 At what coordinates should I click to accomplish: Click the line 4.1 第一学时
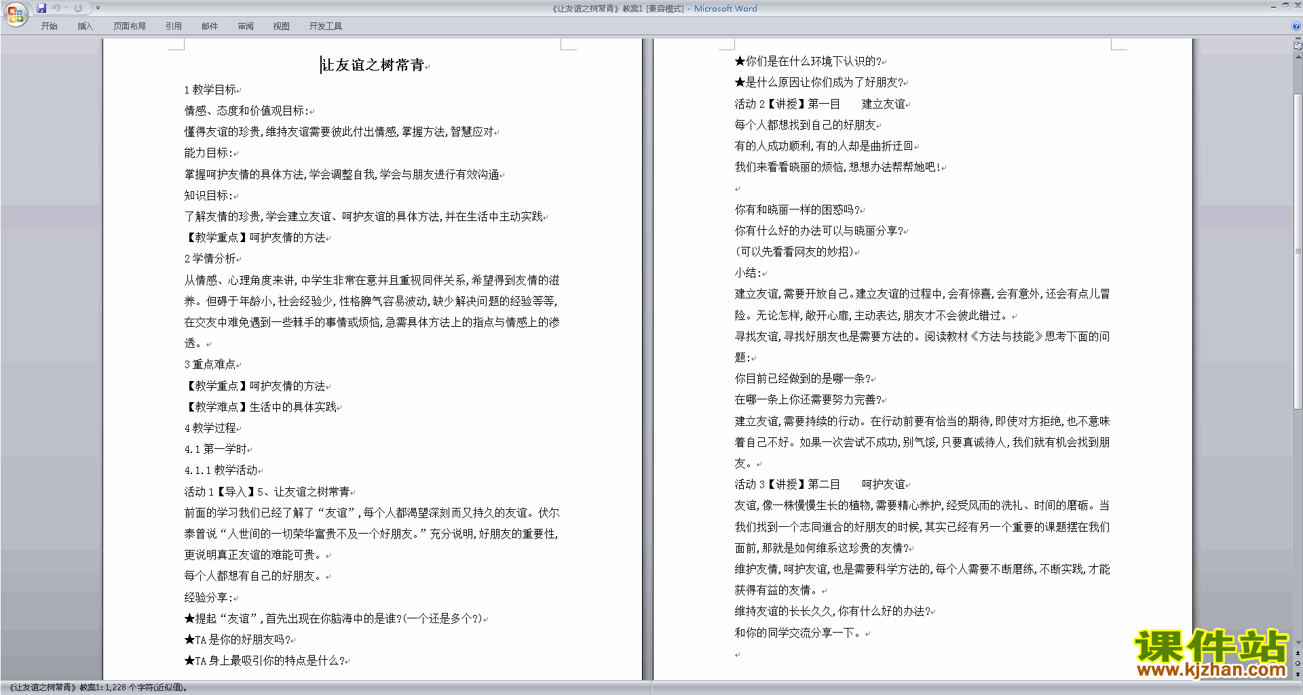(x=216, y=449)
